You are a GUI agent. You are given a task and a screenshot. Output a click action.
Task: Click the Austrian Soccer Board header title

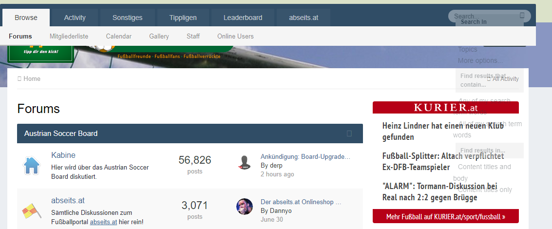click(x=61, y=134)
